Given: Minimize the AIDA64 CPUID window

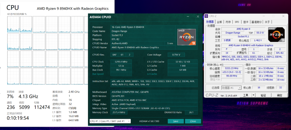Looking at the screenshot, I should (188, 17).
